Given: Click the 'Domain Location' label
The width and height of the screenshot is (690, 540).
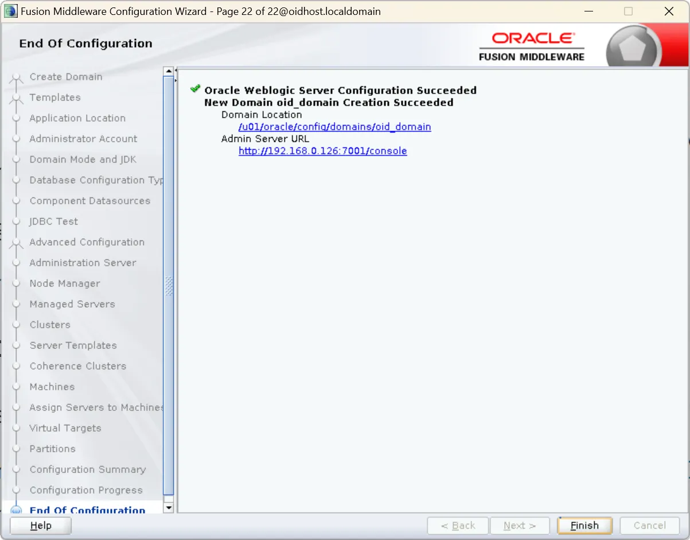Looking at the screenshot, I should pos(262,115).
